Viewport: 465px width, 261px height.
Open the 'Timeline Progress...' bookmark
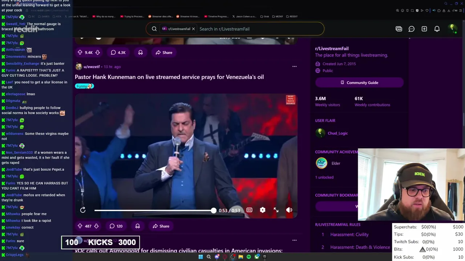(216, 16)
